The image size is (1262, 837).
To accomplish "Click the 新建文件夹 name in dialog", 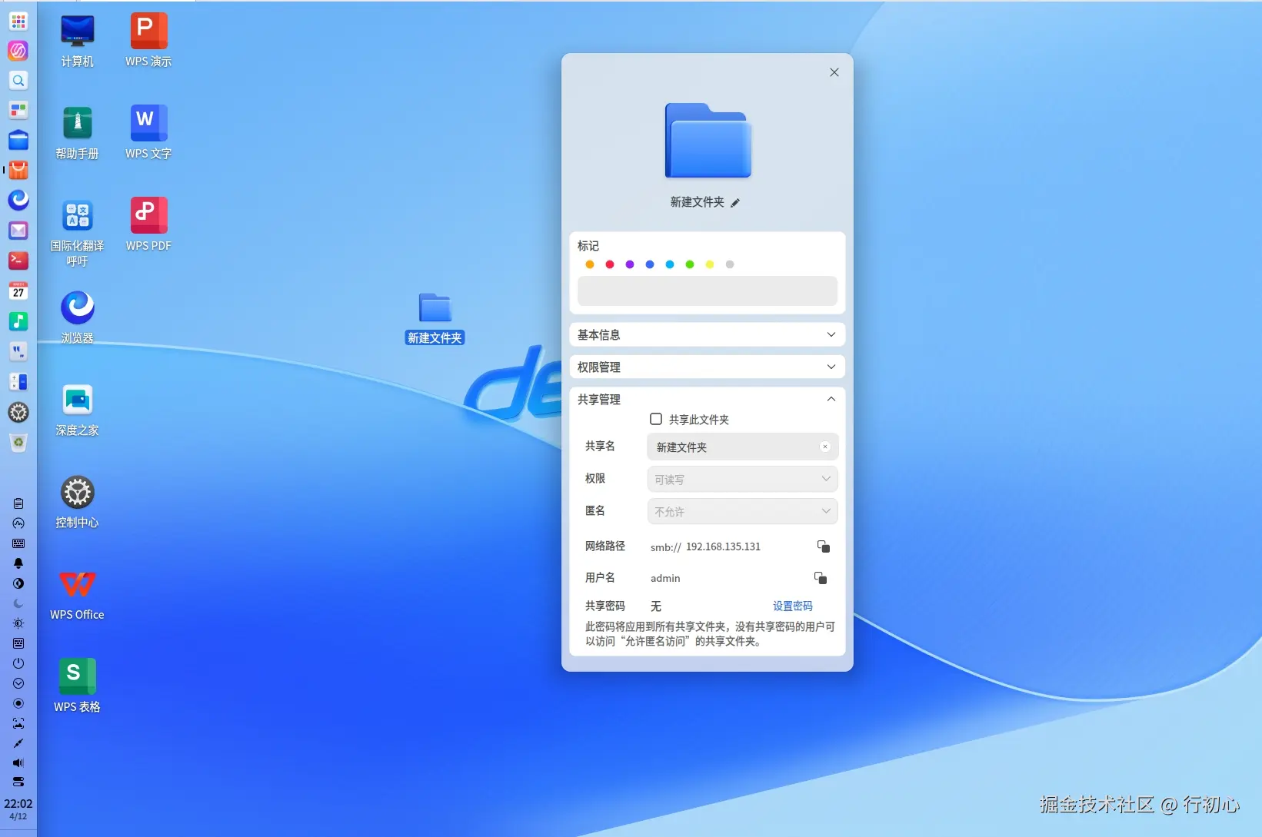I will coord(697,202).
